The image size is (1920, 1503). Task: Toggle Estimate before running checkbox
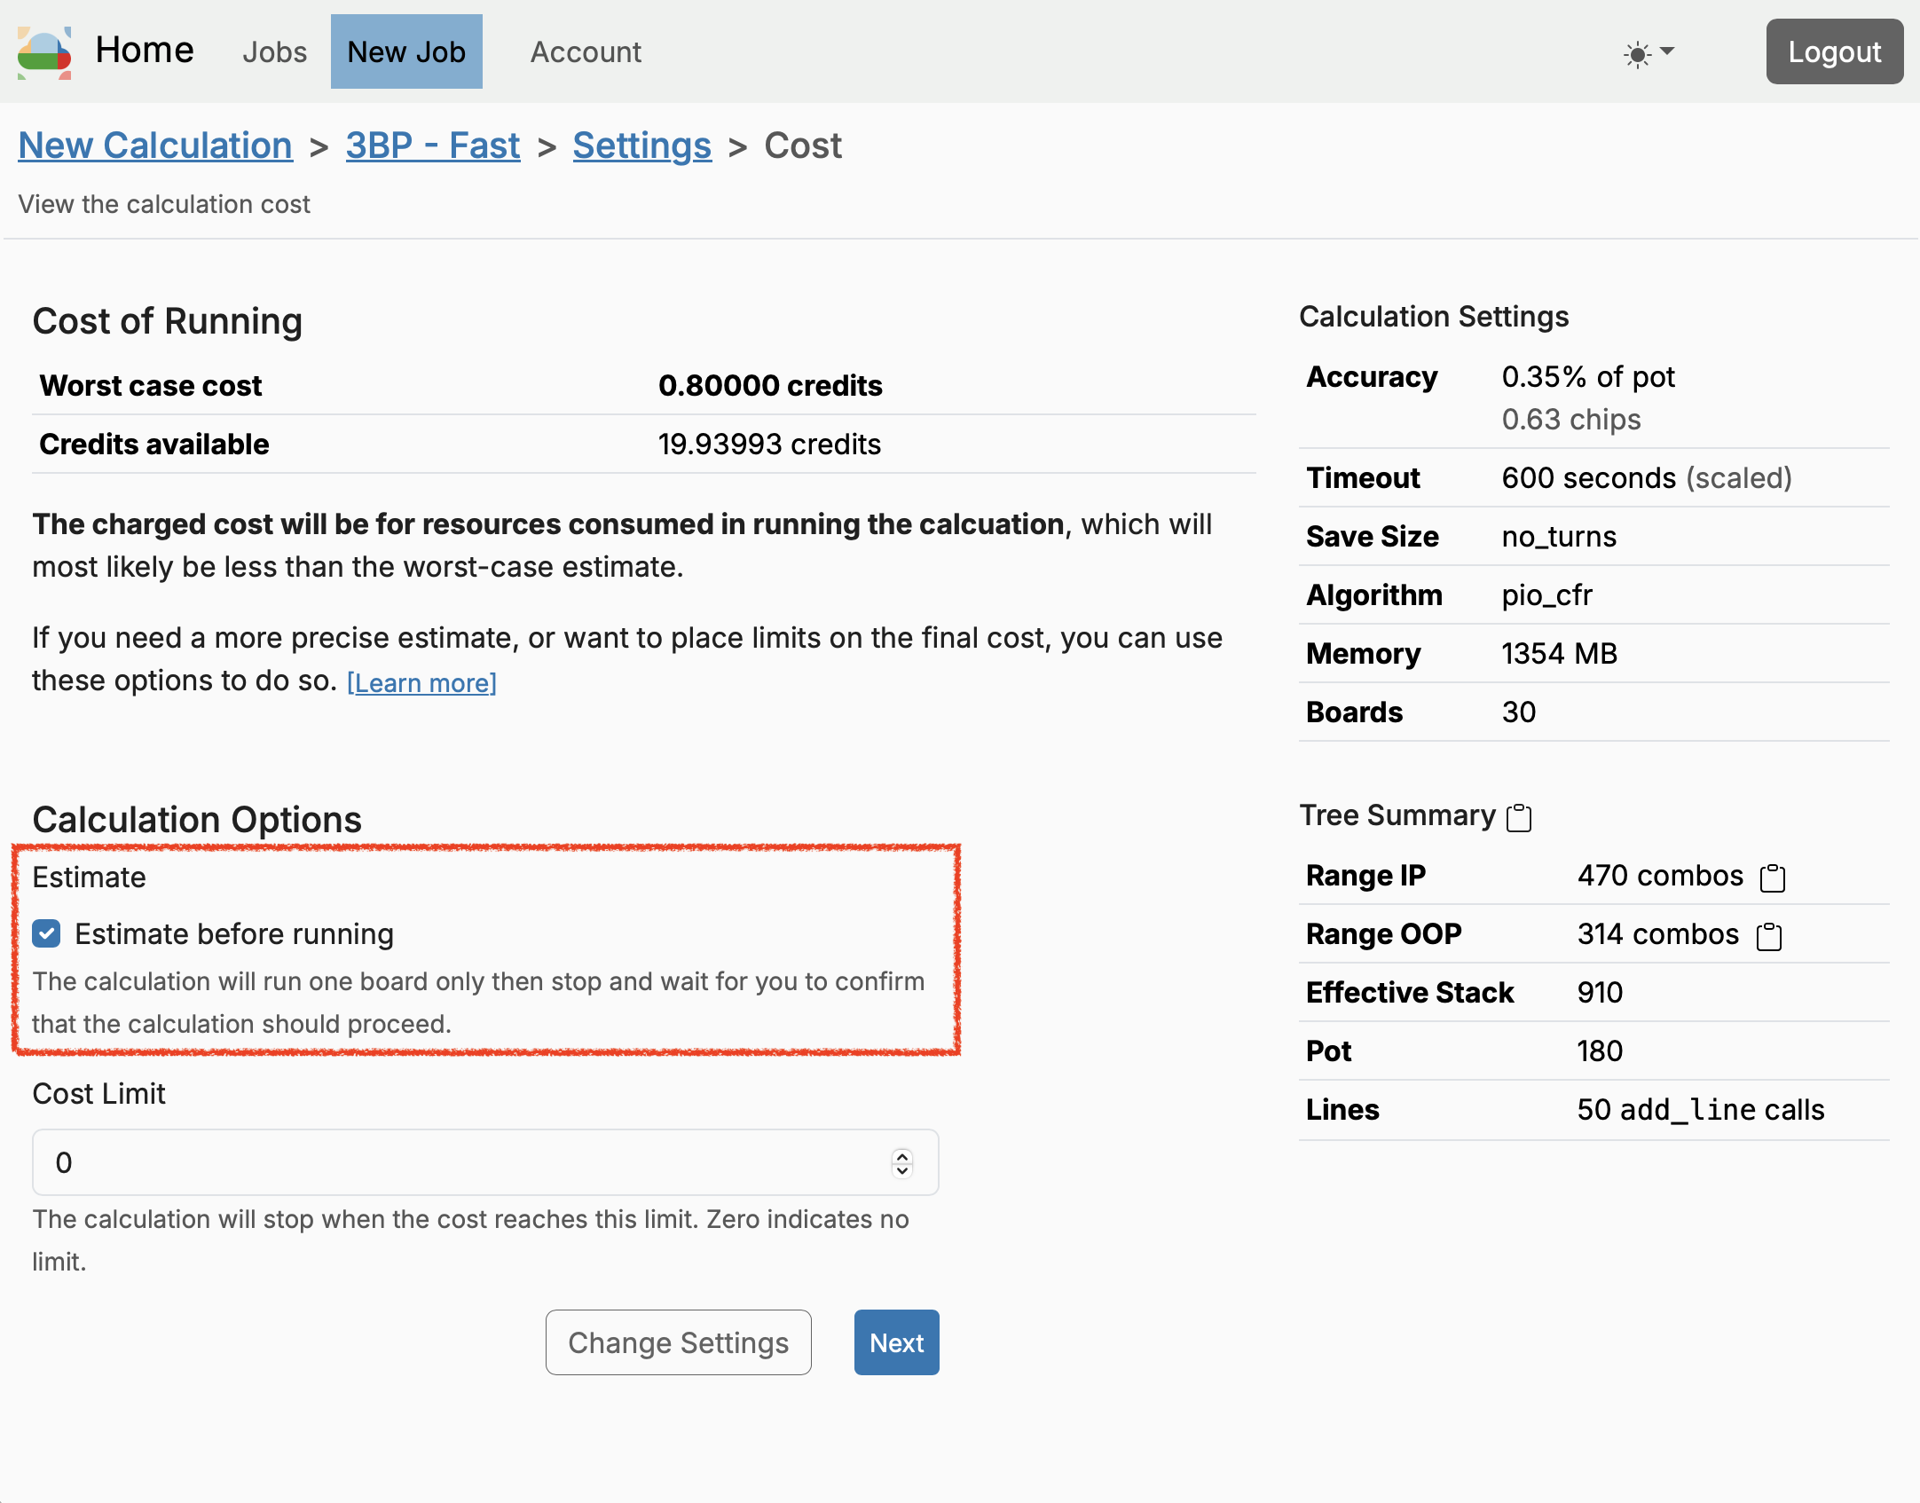46,933
